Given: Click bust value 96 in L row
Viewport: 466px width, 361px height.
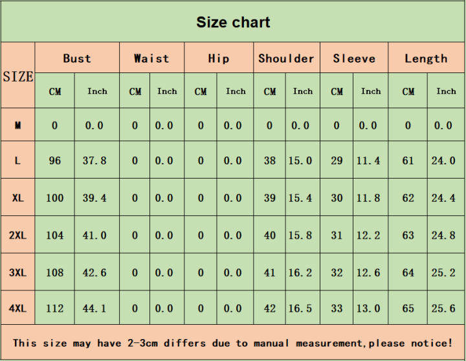Looking at the screenshot, I should 54,160.
